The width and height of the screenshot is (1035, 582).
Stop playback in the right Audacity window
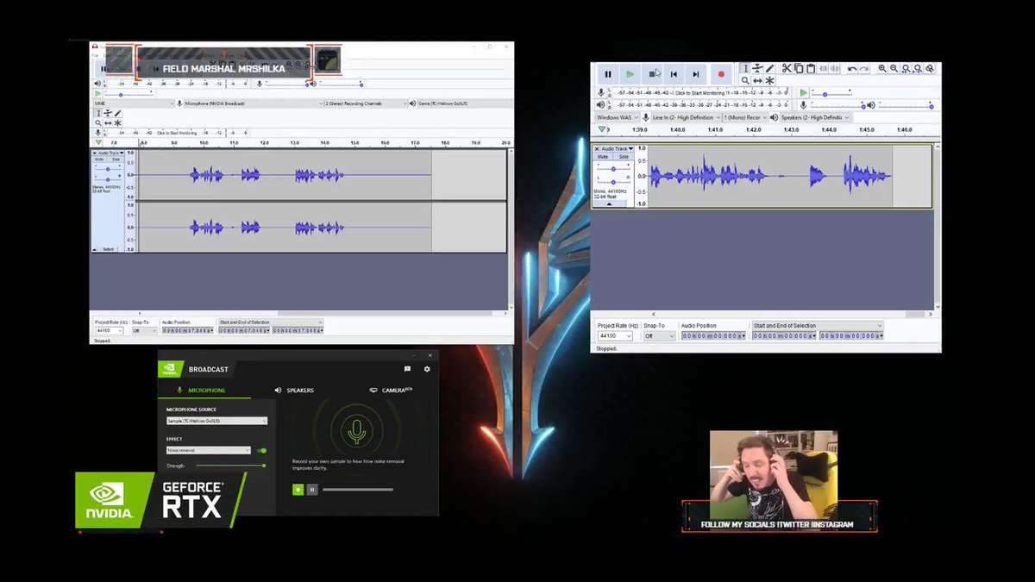tap(652, 75)
